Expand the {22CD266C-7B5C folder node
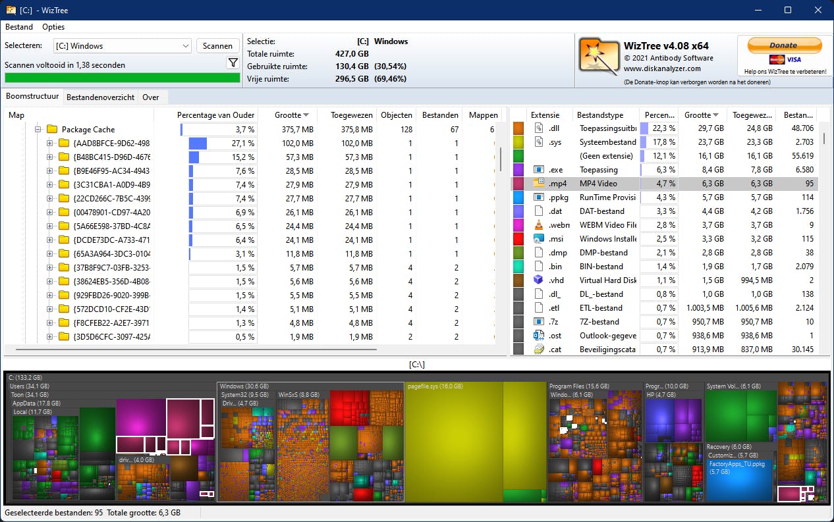Viewport: 834px width, 522px height. pyautogui.click(x=50, y=199)
